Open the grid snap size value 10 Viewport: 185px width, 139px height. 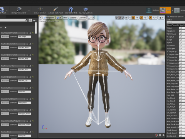pyautogui.click(x=137, y=18)
